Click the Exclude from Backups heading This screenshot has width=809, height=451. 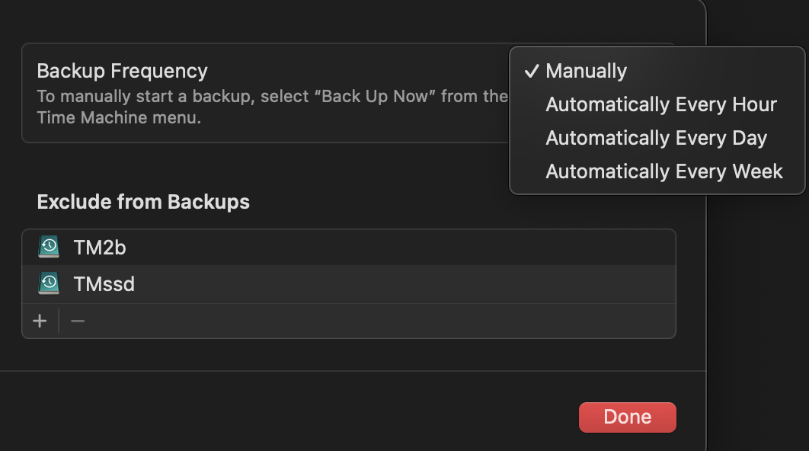coord(143,202)
